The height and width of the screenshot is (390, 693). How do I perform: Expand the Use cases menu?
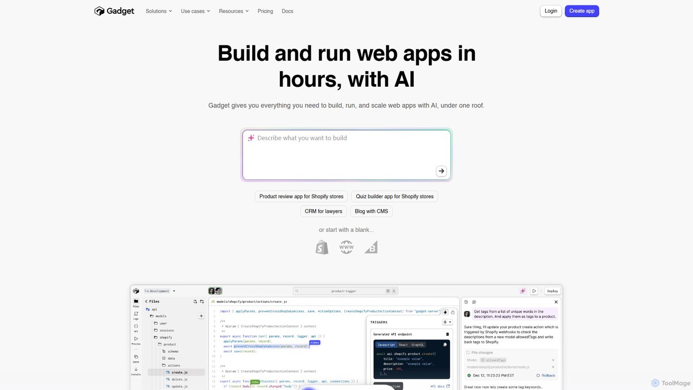coord(195,11)
